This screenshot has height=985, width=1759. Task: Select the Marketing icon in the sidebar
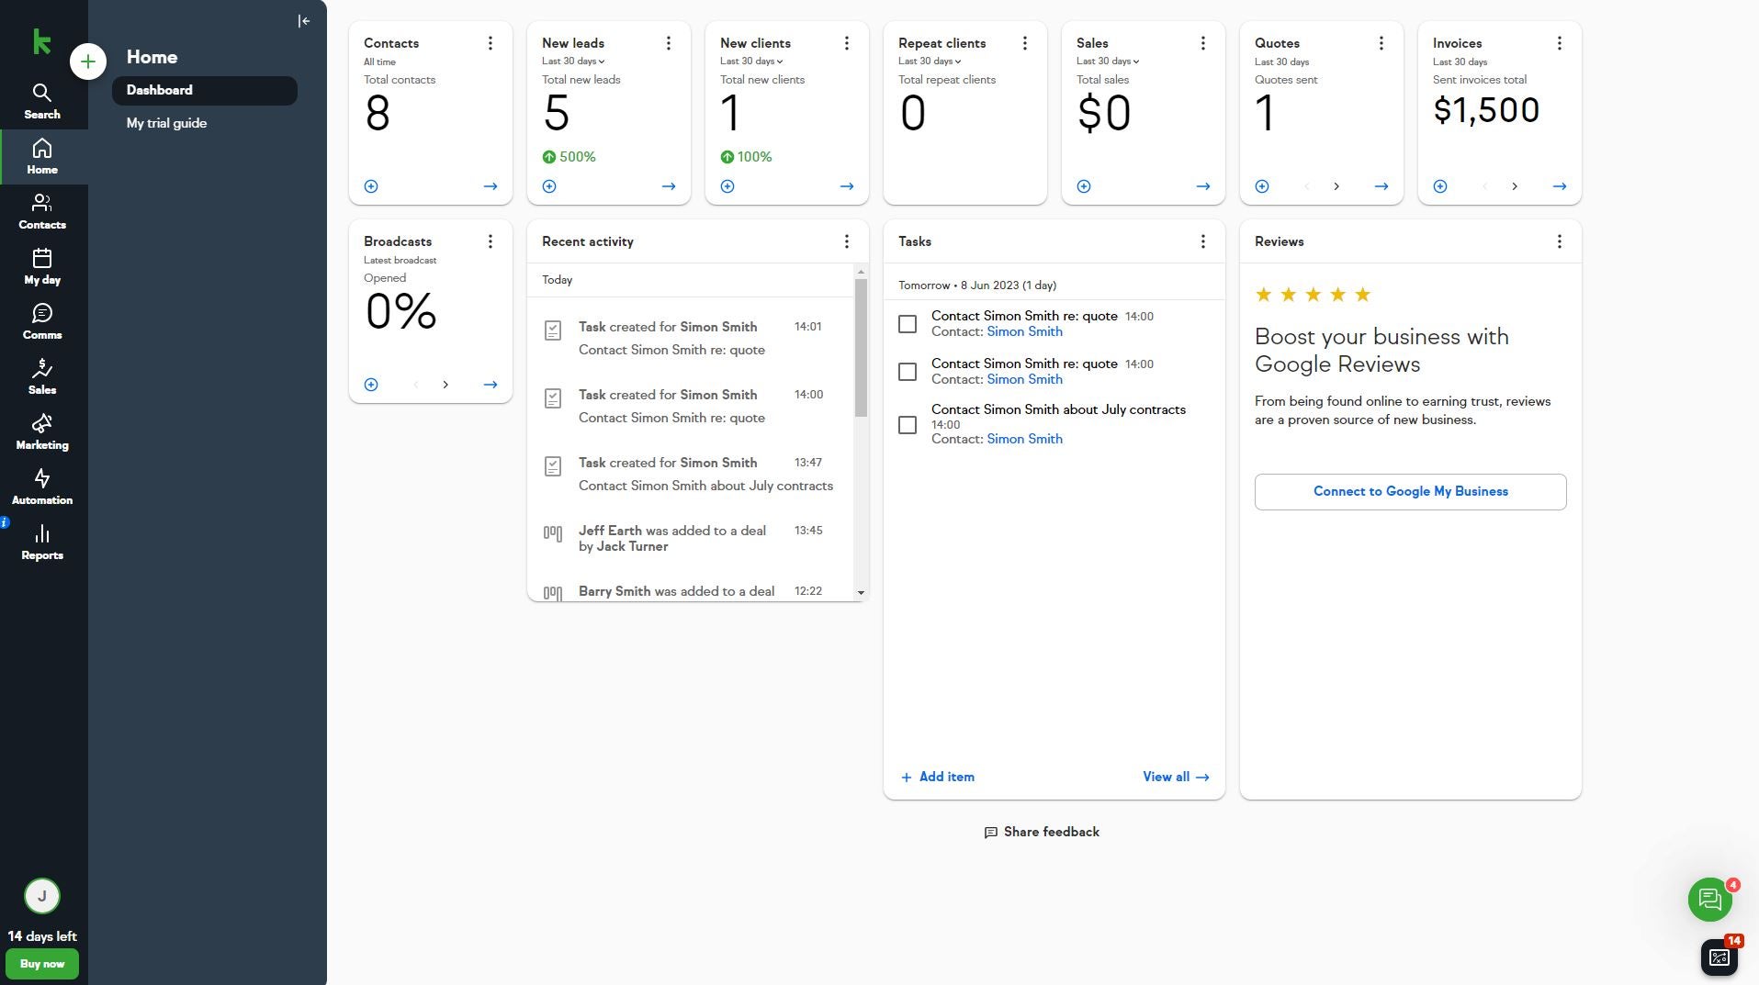pyautogui.click(x=41, y=431)
